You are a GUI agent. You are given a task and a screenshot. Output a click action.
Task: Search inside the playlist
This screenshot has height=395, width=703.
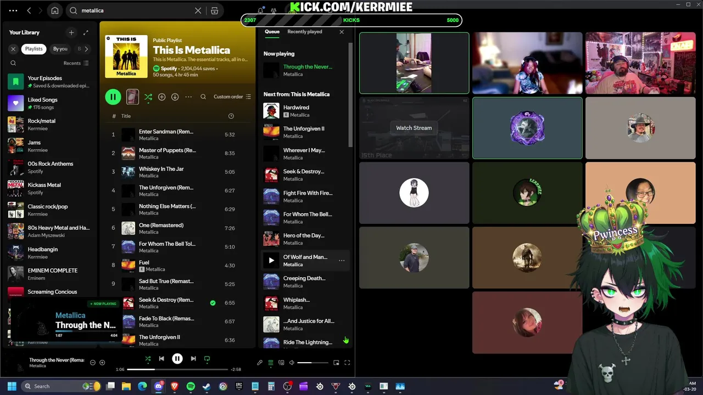[203, 97]
